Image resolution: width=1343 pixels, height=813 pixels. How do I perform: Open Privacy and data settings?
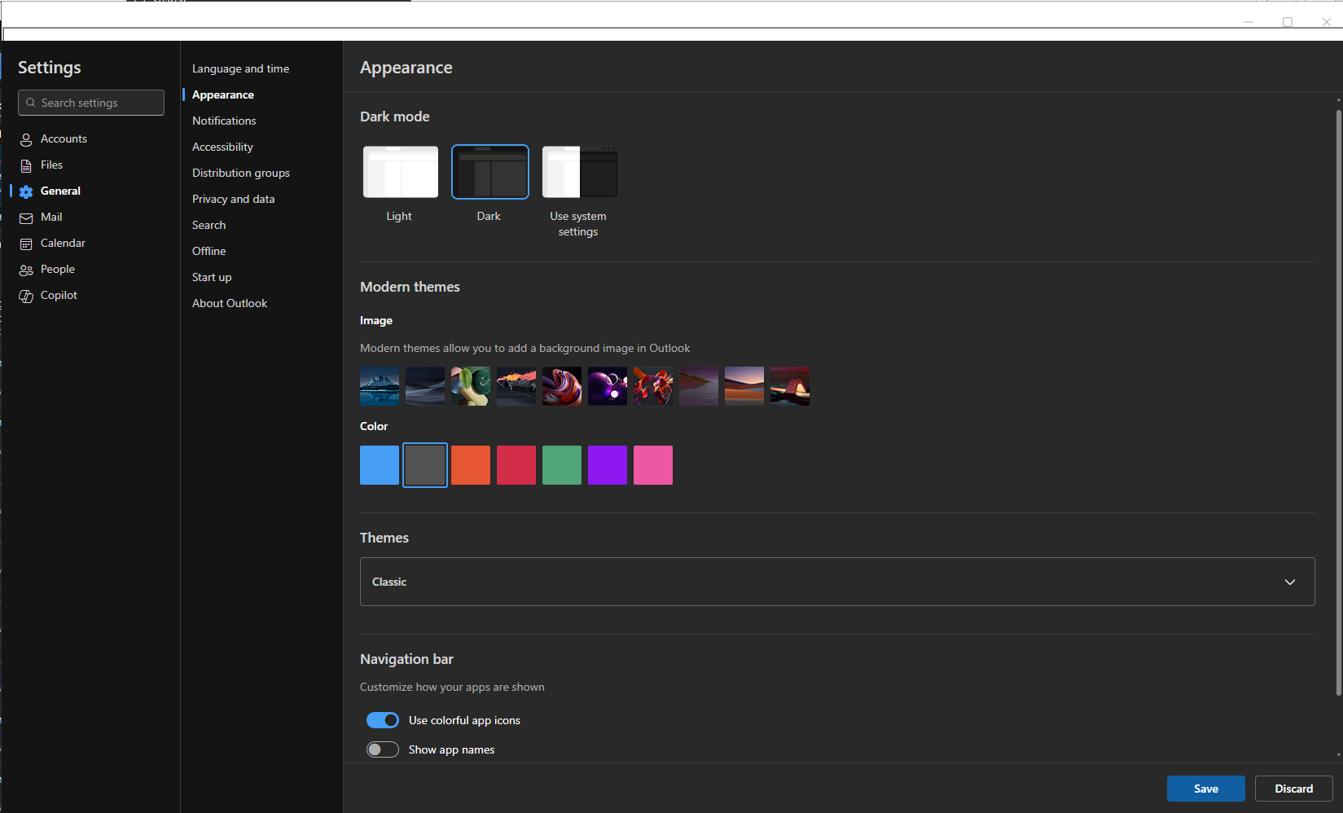pos(234,199)
